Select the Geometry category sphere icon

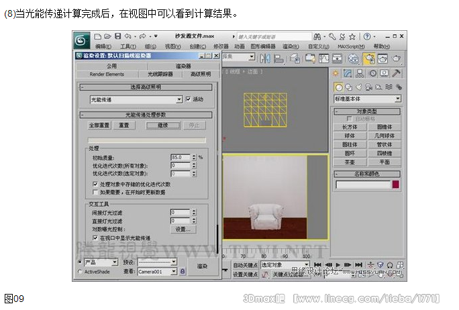pos(339,87)
